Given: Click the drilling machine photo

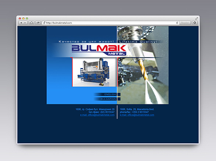Looking at the screenshot, I should click(143, 65).
